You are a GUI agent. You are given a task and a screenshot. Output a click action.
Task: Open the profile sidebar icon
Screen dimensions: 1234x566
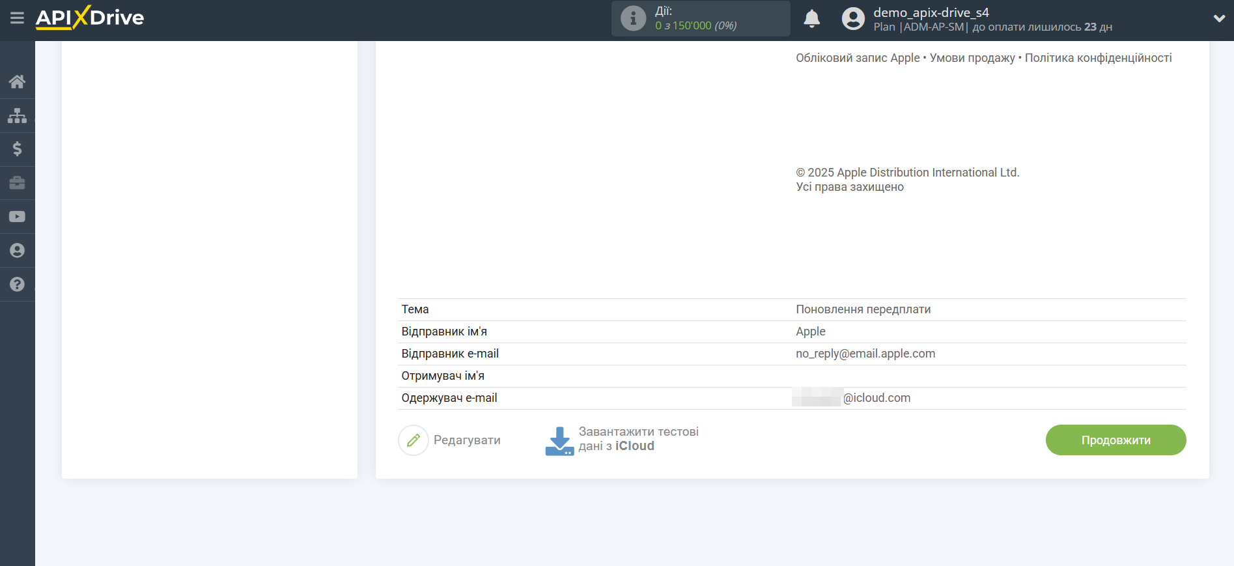click(x=17, y=251)
